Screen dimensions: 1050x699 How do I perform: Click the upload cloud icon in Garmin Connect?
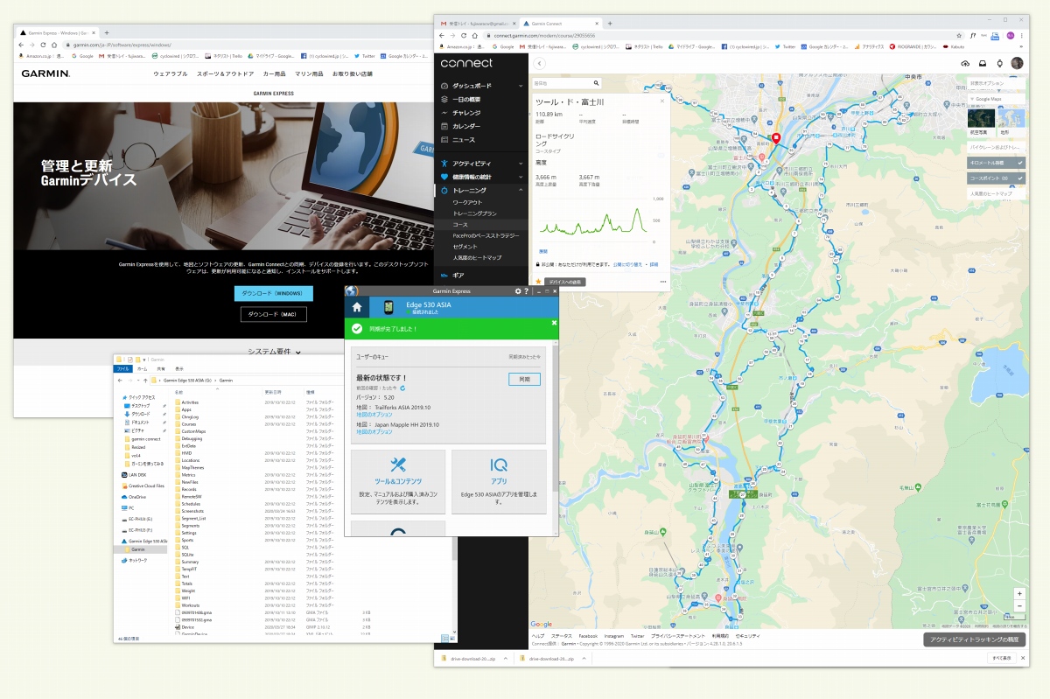[x=965, y=63]
